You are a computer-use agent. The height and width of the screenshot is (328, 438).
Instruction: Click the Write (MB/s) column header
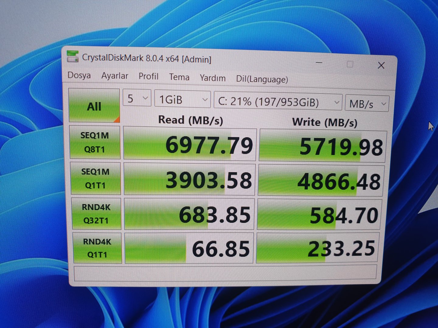(x=325, y=122)
